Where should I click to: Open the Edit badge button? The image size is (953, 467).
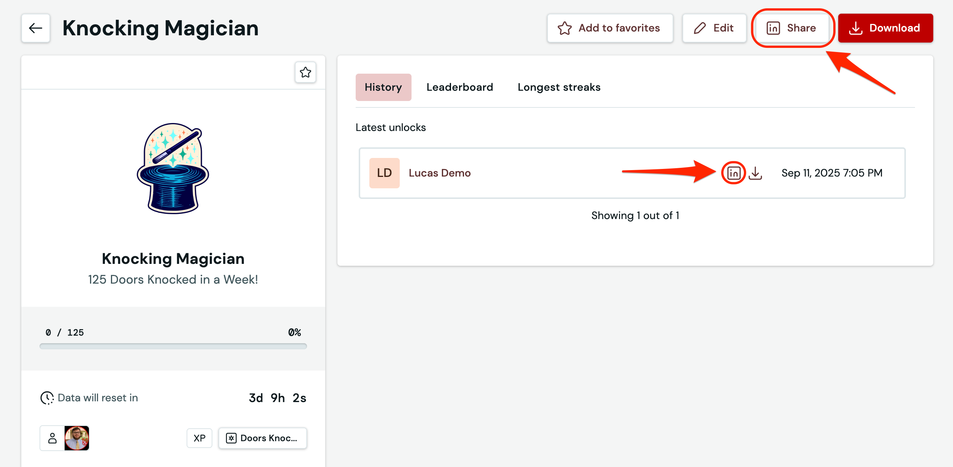click(x=714, y=28)
